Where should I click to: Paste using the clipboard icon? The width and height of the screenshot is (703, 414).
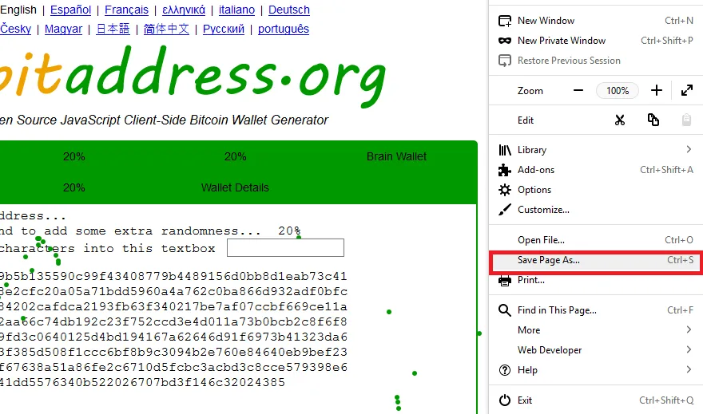[686, 120]
